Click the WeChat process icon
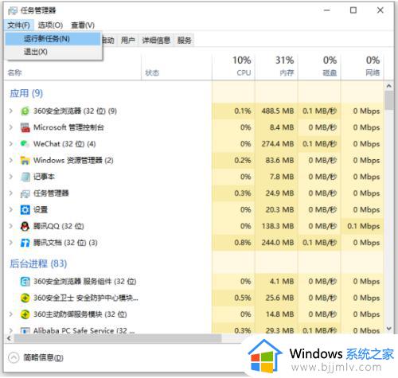 25,144
